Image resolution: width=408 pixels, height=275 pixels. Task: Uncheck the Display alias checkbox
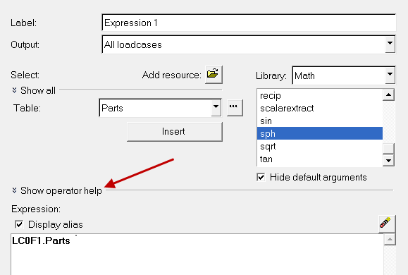19,224
